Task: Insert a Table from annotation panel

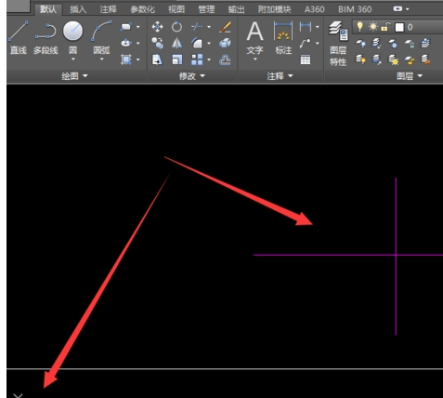Action: tap(306, 60)
